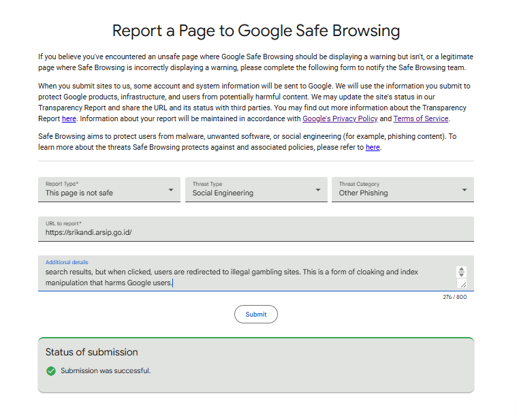Click the URL to report field
Screen dimensions: 517x416
(256, 229)
